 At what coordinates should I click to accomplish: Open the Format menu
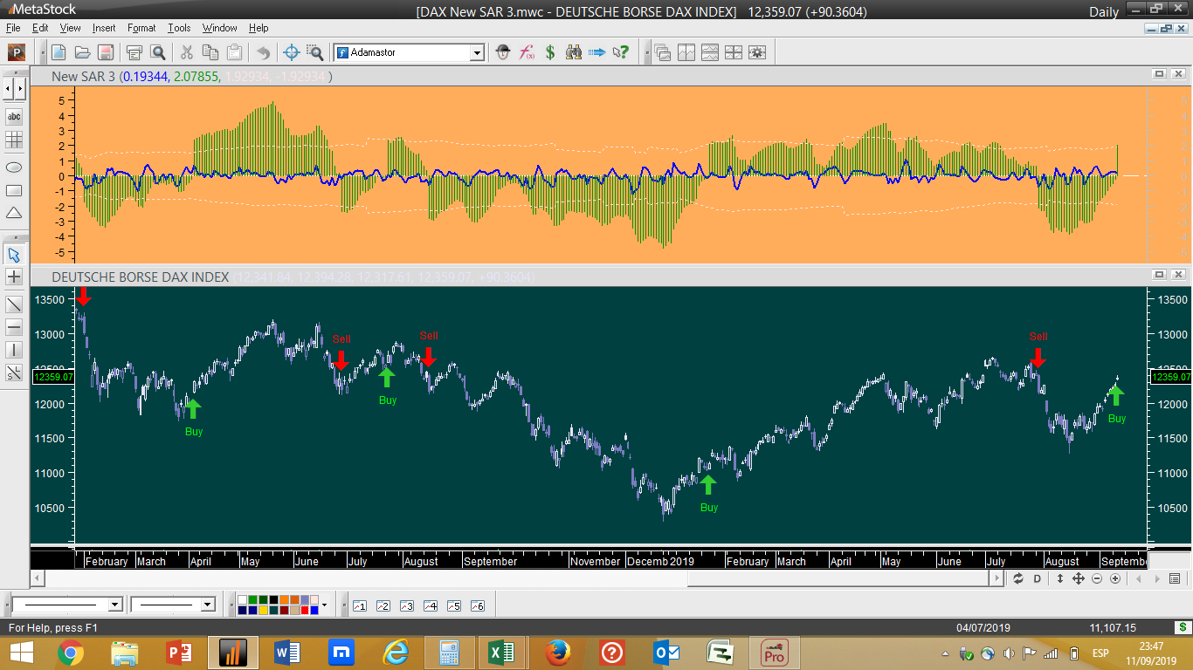[141, 28]
